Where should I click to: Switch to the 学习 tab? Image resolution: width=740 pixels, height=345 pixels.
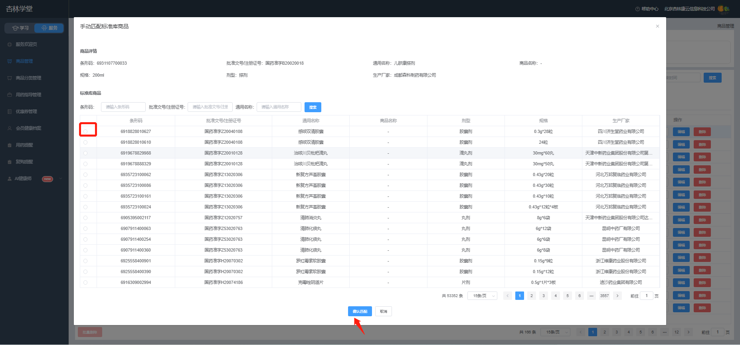(19, 28)
